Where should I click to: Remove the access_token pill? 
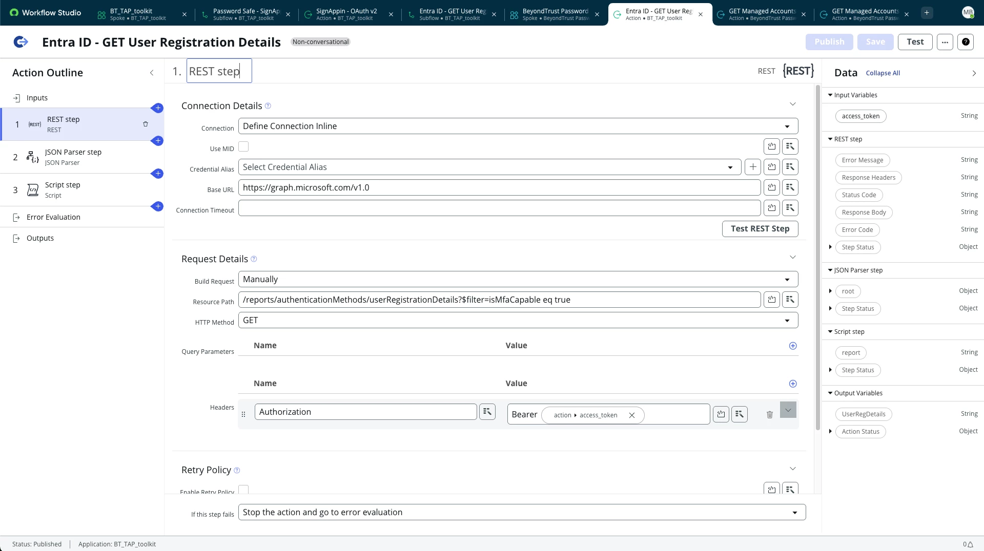tap(632, 415)
